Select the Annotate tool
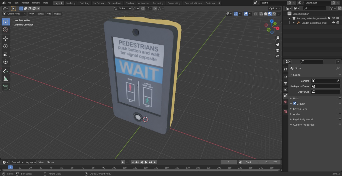 [x=6, y=71]
